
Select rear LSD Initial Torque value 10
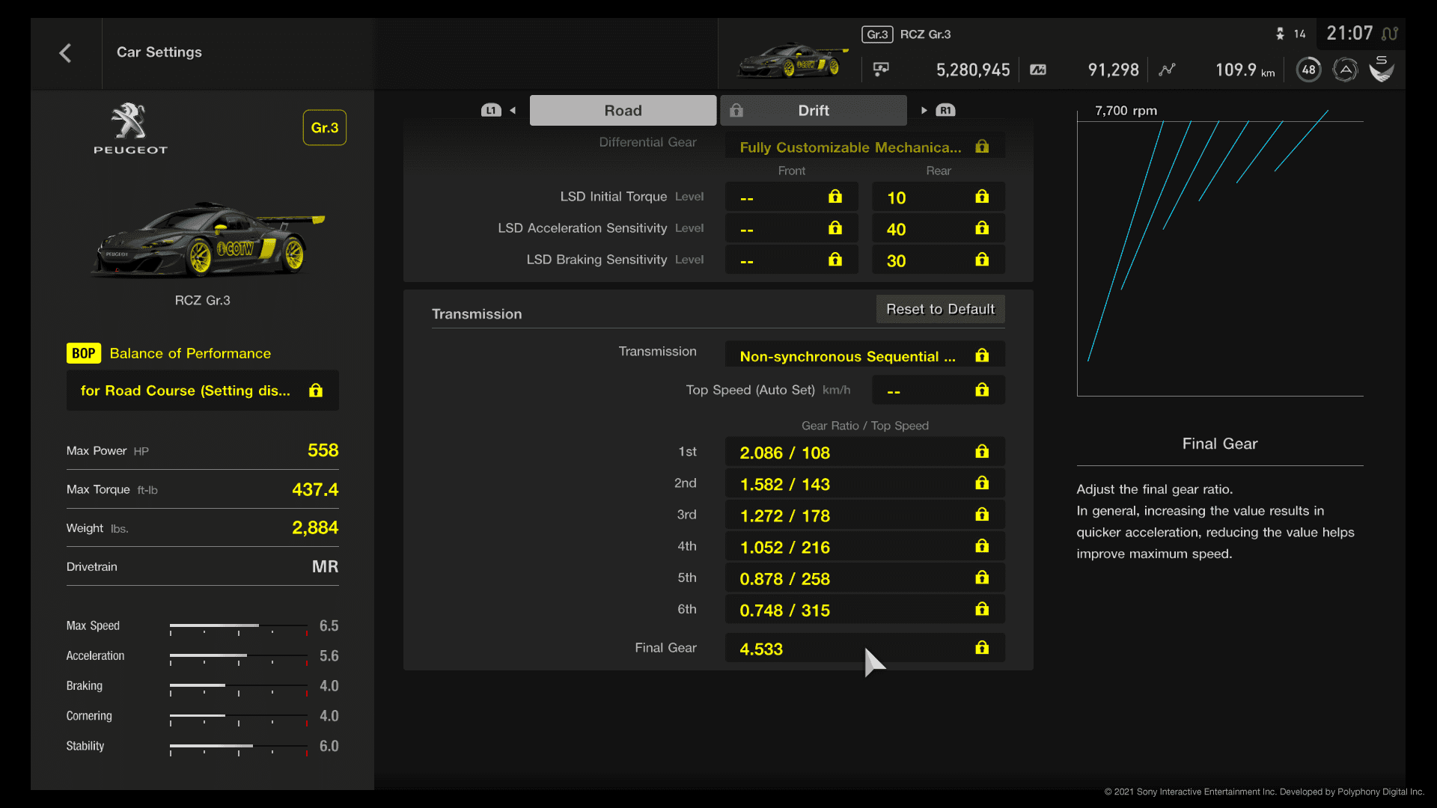click(938, 197)
